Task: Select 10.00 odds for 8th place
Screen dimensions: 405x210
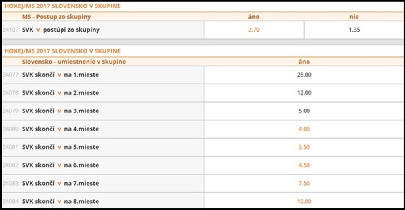Action: point(304,201)
